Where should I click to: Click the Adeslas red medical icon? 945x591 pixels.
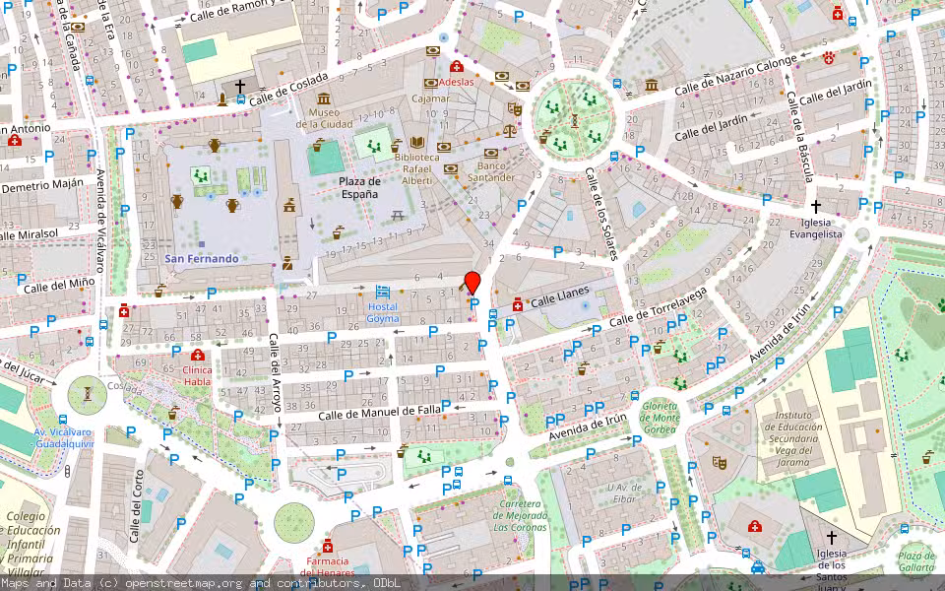456,66
